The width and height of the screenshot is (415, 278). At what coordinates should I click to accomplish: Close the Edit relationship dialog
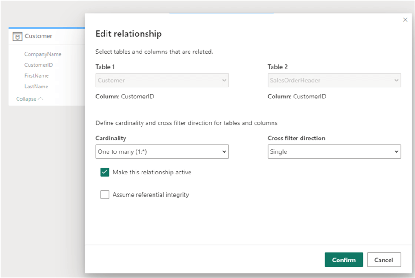pos(405,20)
